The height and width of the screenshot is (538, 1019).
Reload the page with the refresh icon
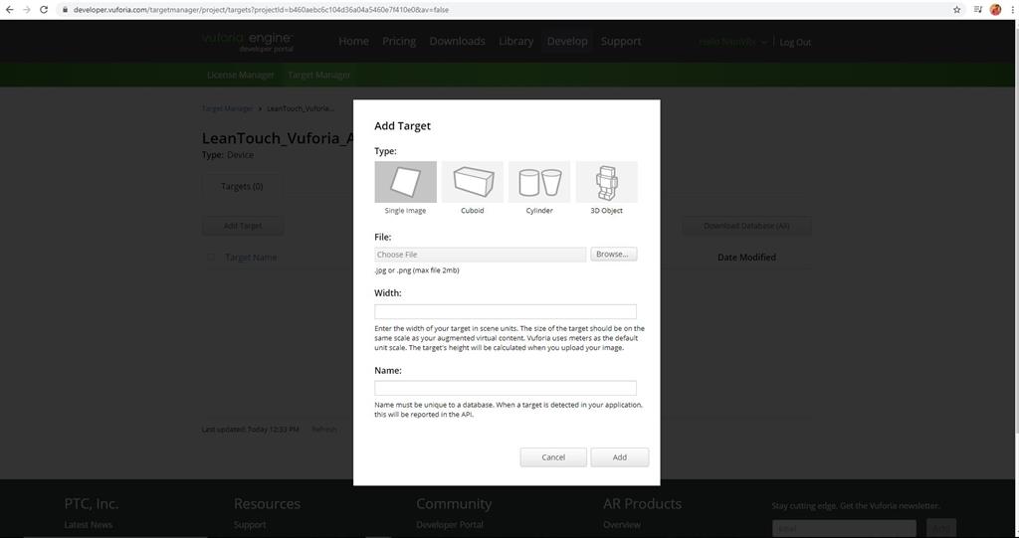[44, 10]
